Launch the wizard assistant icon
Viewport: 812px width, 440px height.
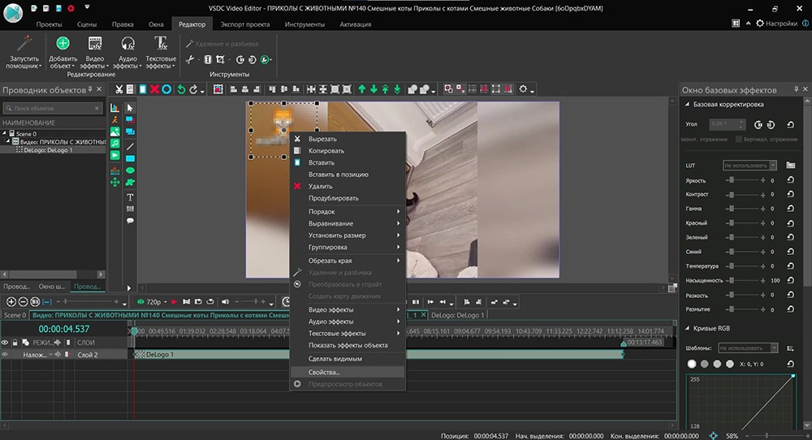coord(24,44)
